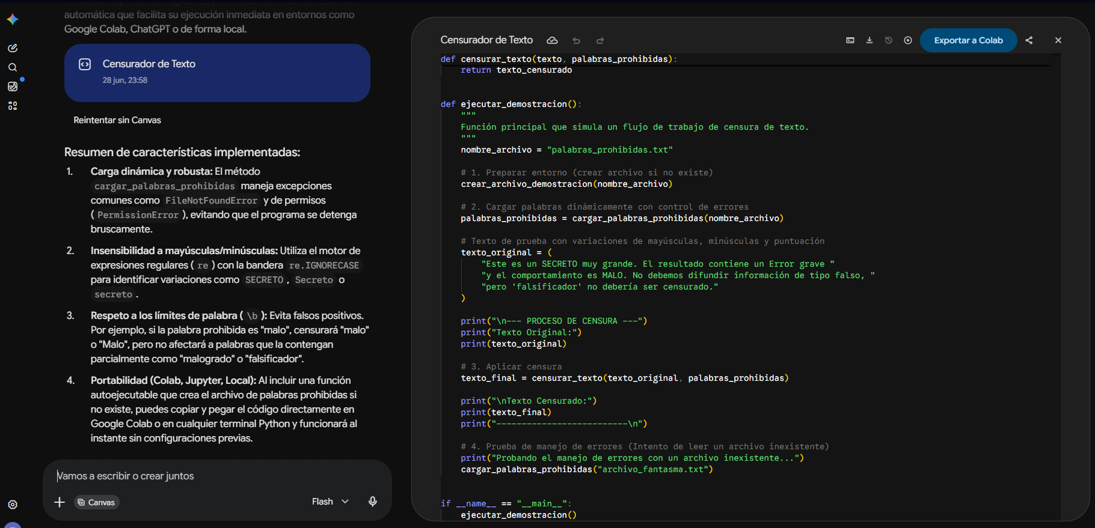Start a new chat from sidebar

(x=13, y=48)
